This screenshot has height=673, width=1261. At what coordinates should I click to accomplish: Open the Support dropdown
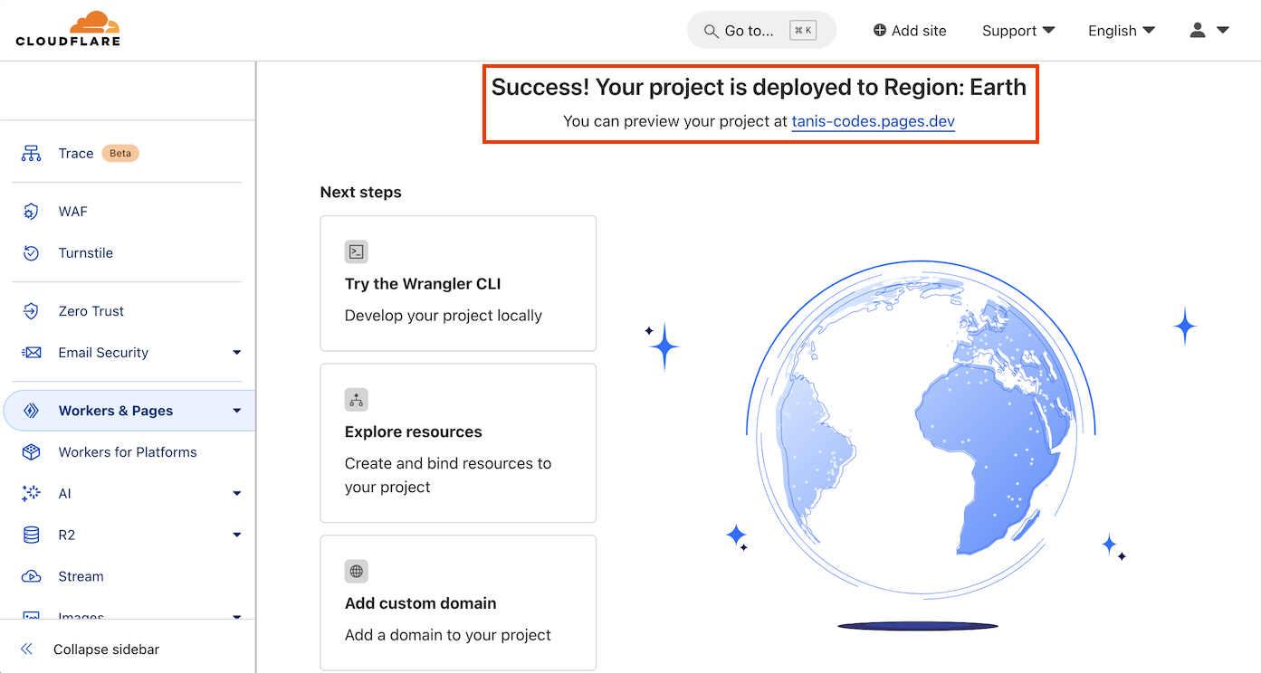pos(1017,30)
